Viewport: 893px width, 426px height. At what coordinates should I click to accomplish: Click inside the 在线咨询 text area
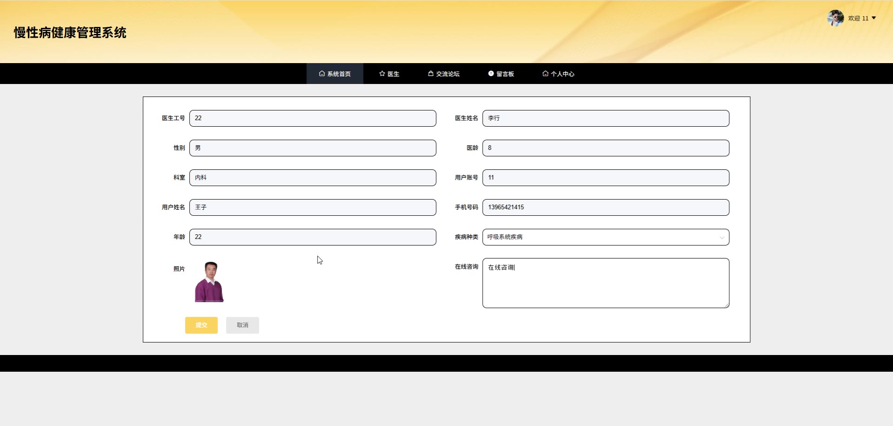(606, 283)
